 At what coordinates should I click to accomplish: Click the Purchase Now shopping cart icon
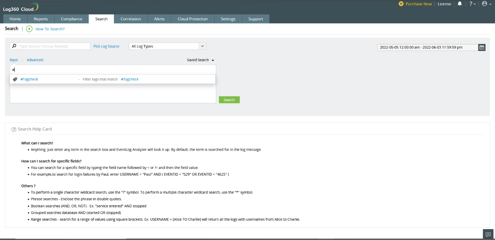[401, 4]
